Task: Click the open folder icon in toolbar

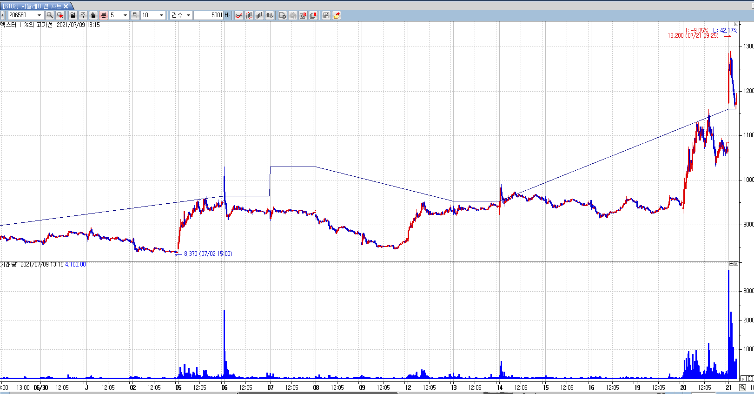Action: click(337, 15)
